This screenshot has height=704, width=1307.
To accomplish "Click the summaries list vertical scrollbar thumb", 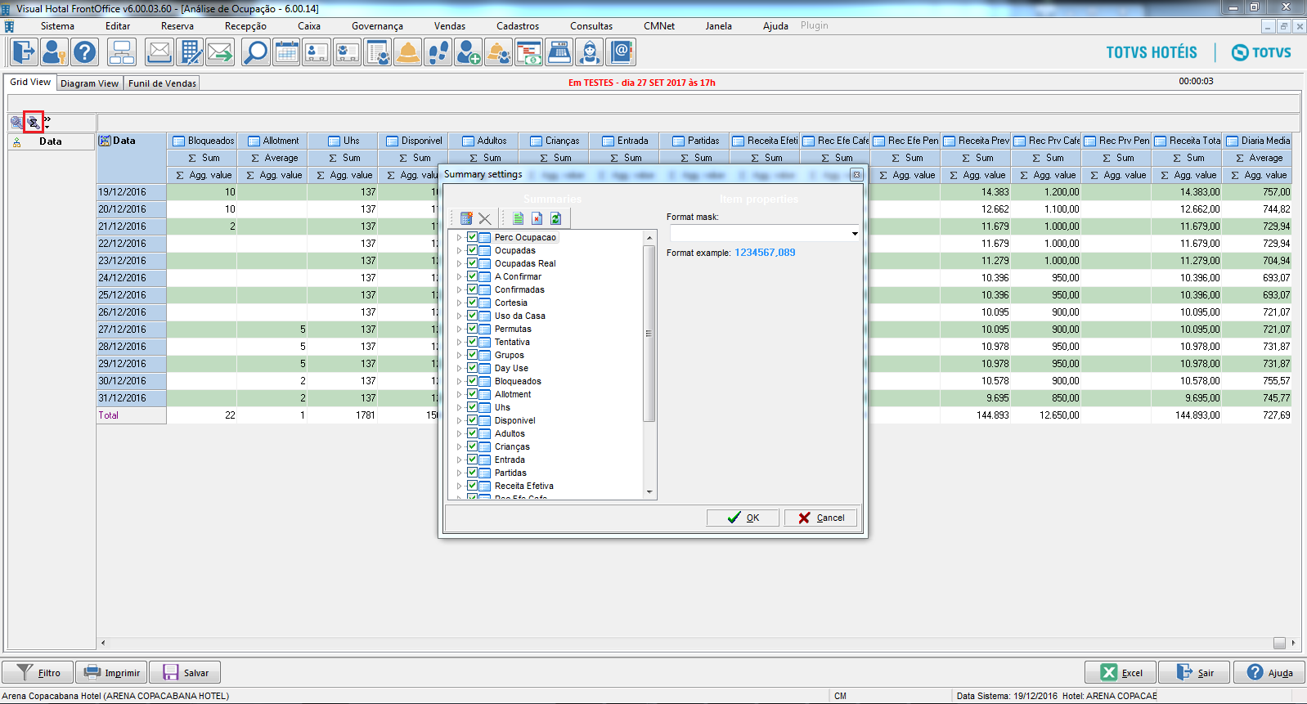I will click(x=649, y=333).
